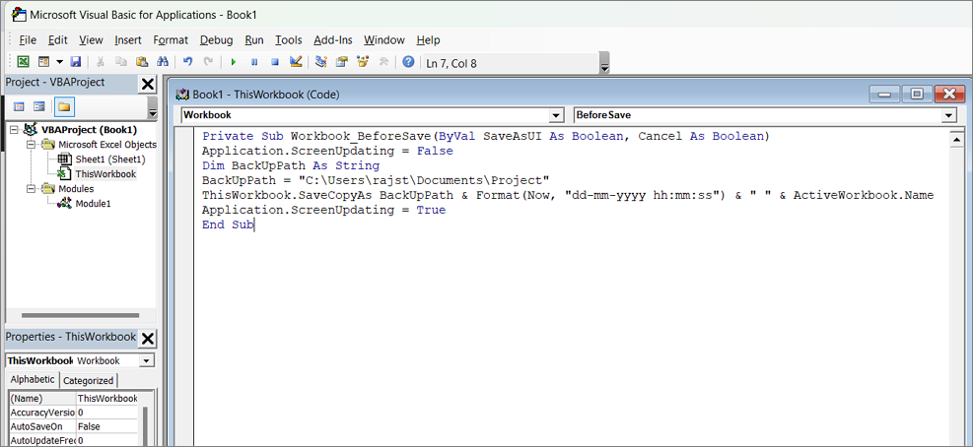
Task: Click the Dim BackUpPath As String line
Action: click(291, 165)
